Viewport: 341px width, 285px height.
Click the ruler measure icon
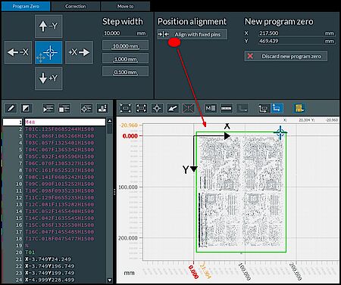[227, 108]
